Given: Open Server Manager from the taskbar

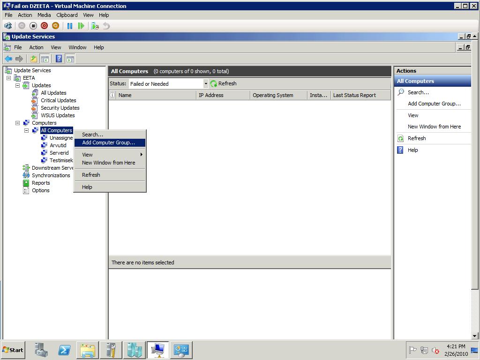Looking at the screenshot, I should [x=41, y=350].
